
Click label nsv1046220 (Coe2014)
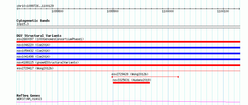(x=33, y=45)
